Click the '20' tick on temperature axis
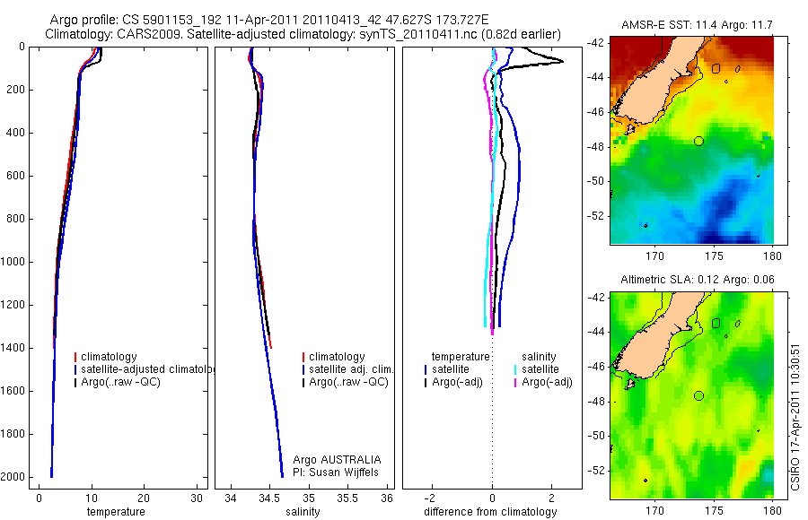The width and height of the screenshot is (808, 520). [x=144, y=498]
